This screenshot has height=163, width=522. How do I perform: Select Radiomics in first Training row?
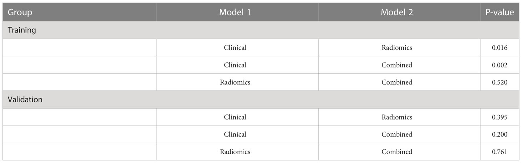pyautogui.click(x=397, y=48)
